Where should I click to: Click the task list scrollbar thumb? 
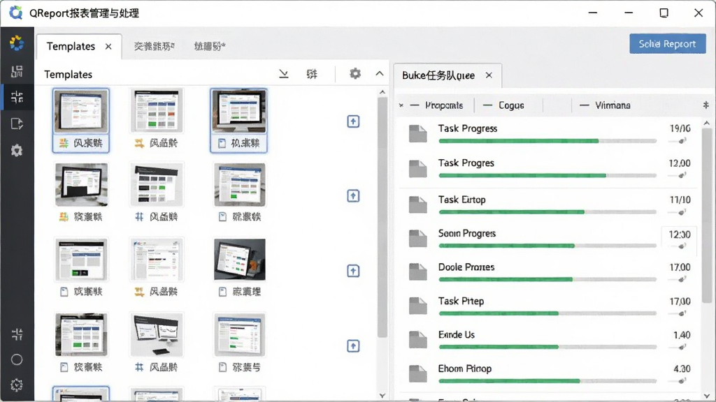706,215
